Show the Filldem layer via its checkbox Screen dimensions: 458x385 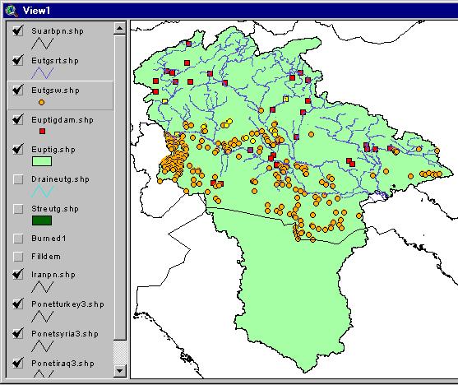[x=18, y=257]
